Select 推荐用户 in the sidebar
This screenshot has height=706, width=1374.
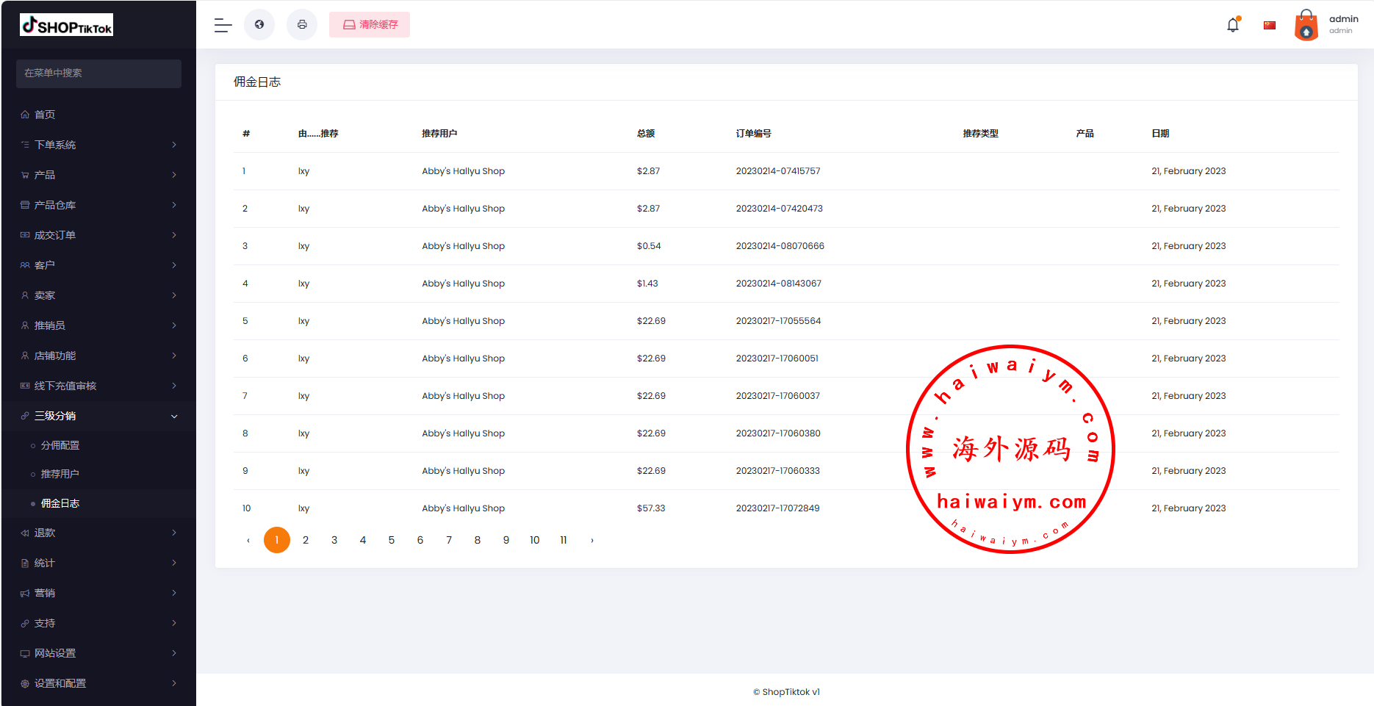[60, 474]
